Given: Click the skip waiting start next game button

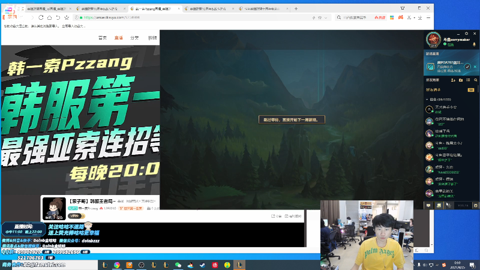Looking at the screenshot, I should pyautogui.click(x=292, y=119).
